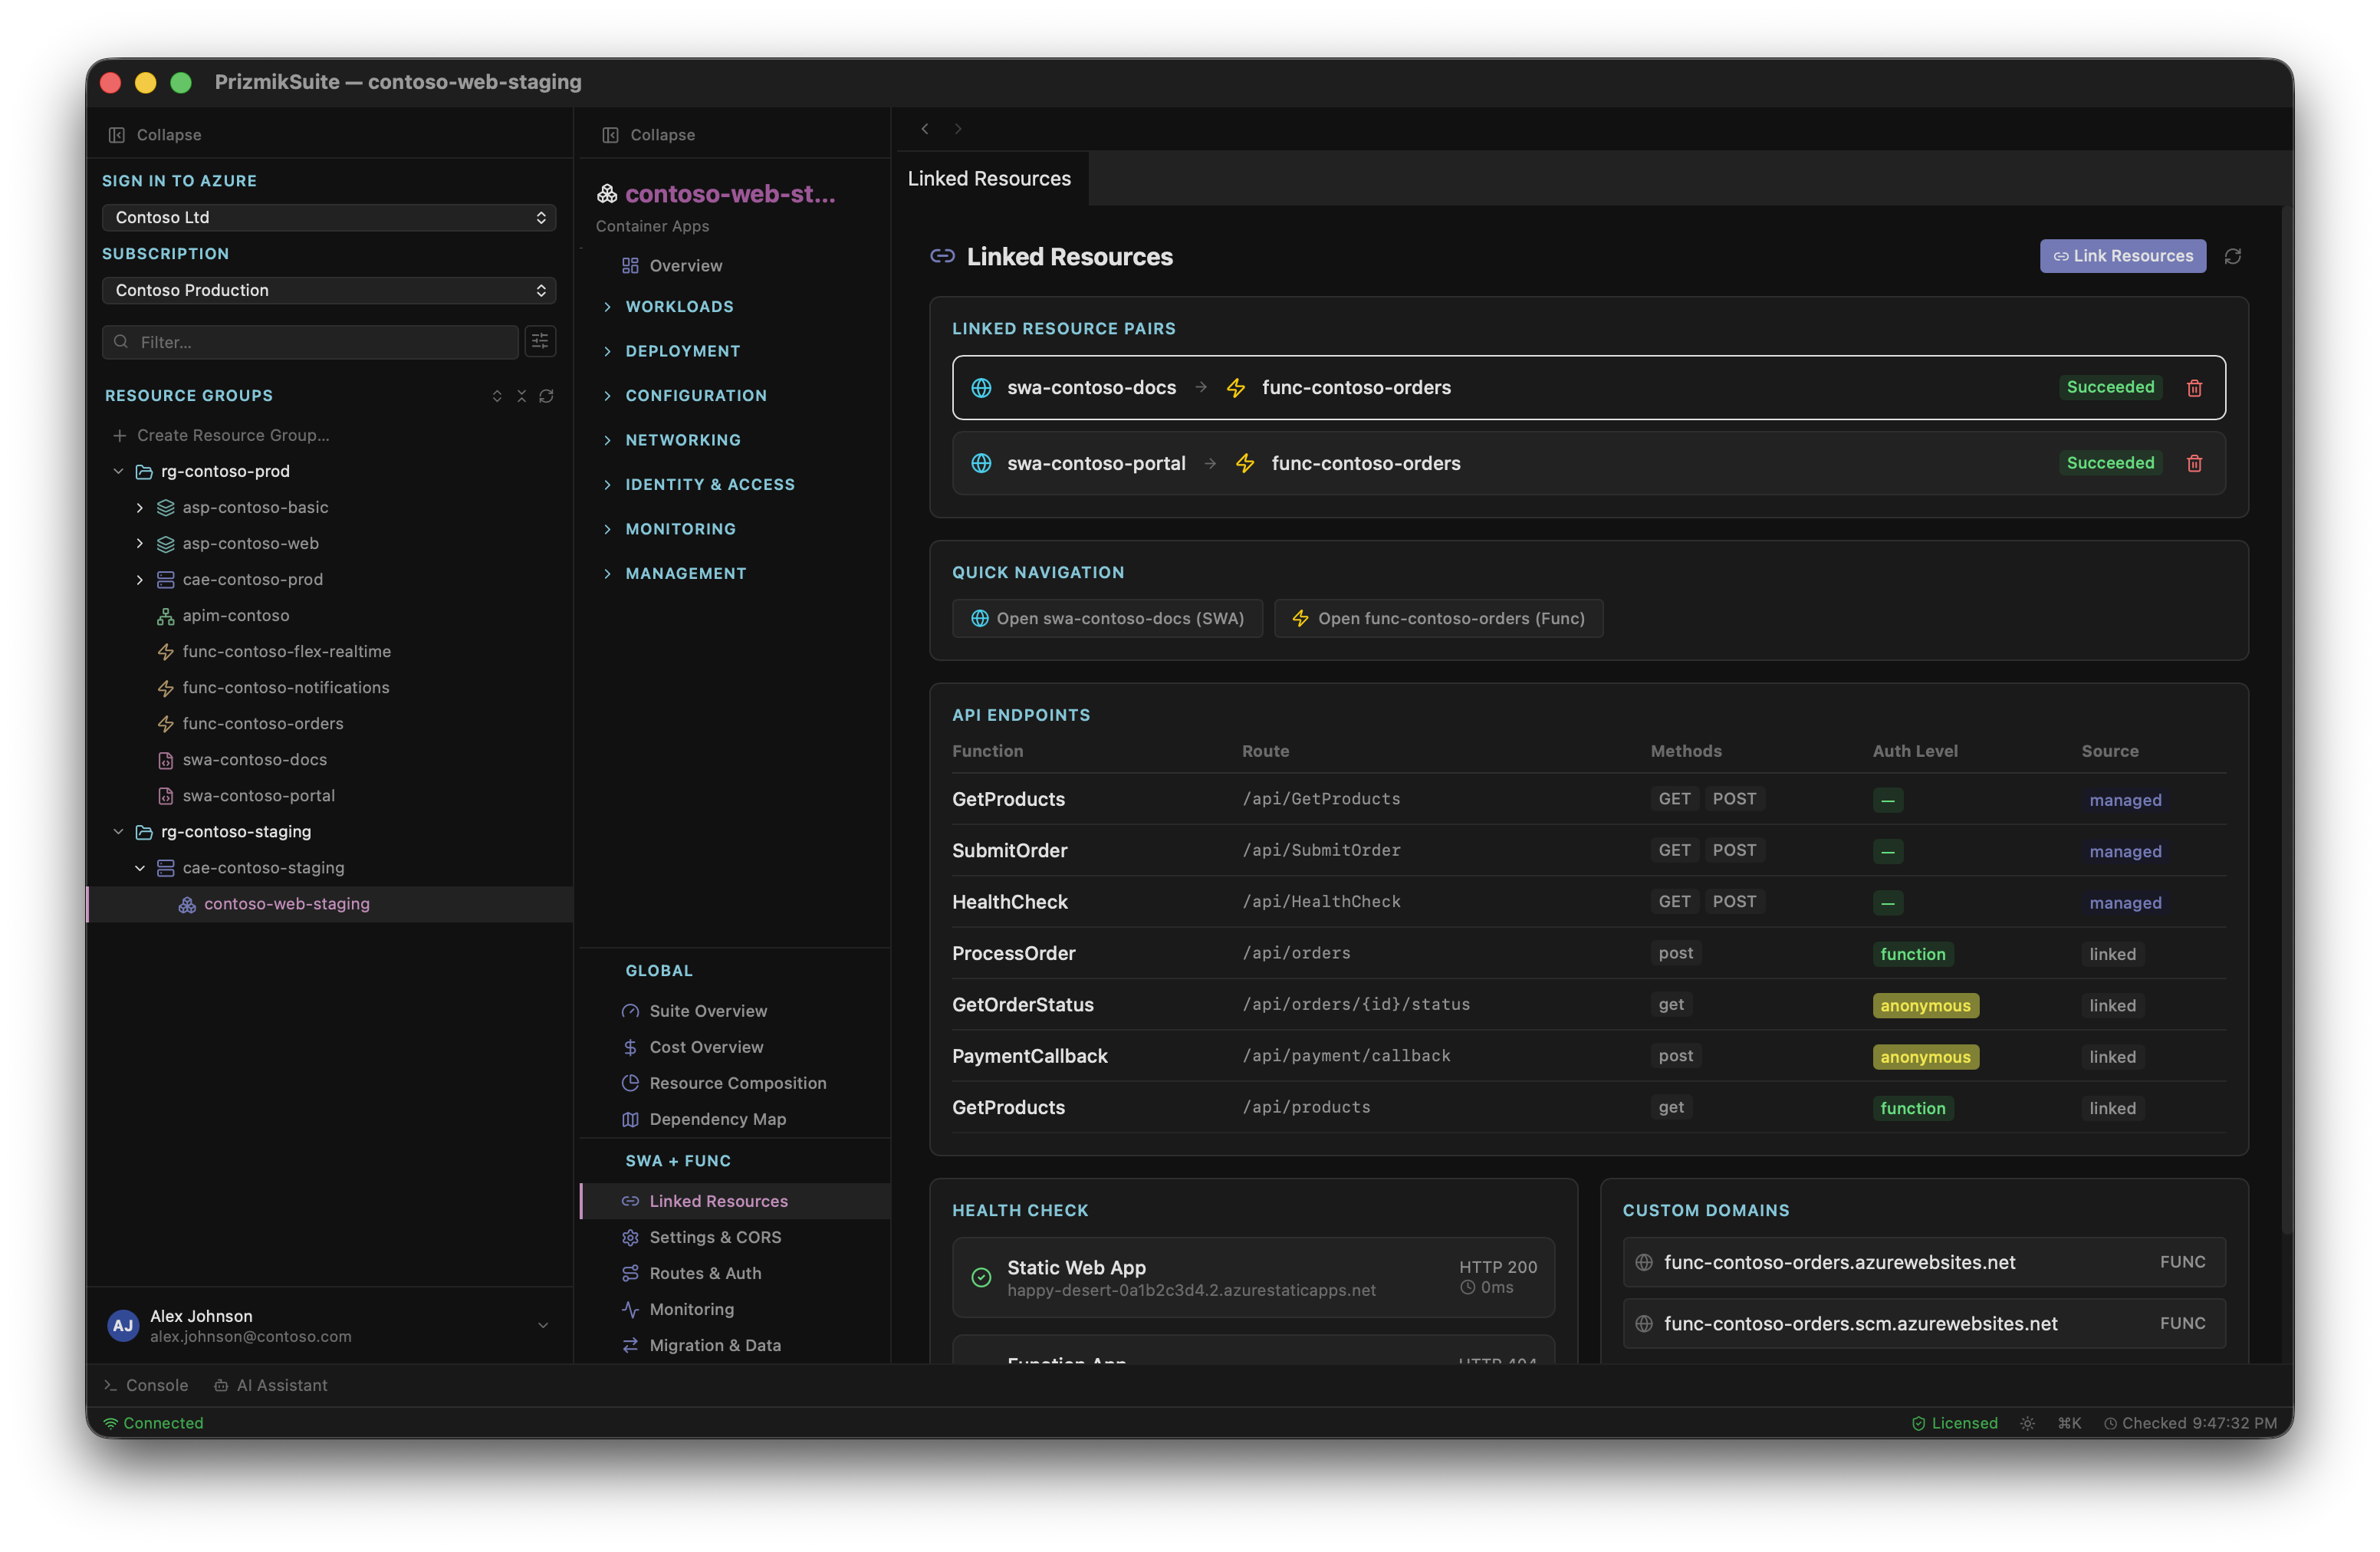2380x1552 pixels.
Task: Click the PaymentCallback endpoint row
Action: click(1588, 1057)
